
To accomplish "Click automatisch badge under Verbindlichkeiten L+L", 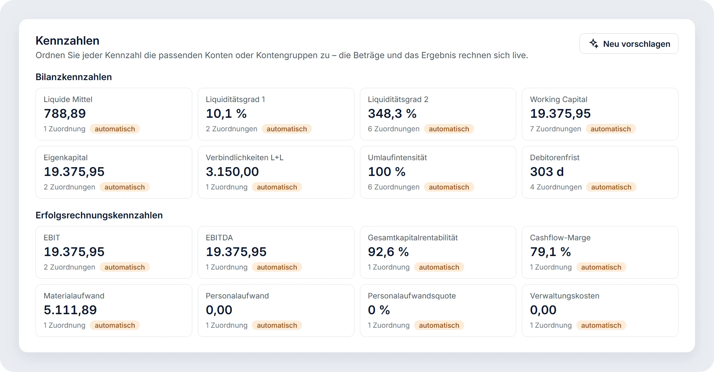I will (x=277, y=187).
